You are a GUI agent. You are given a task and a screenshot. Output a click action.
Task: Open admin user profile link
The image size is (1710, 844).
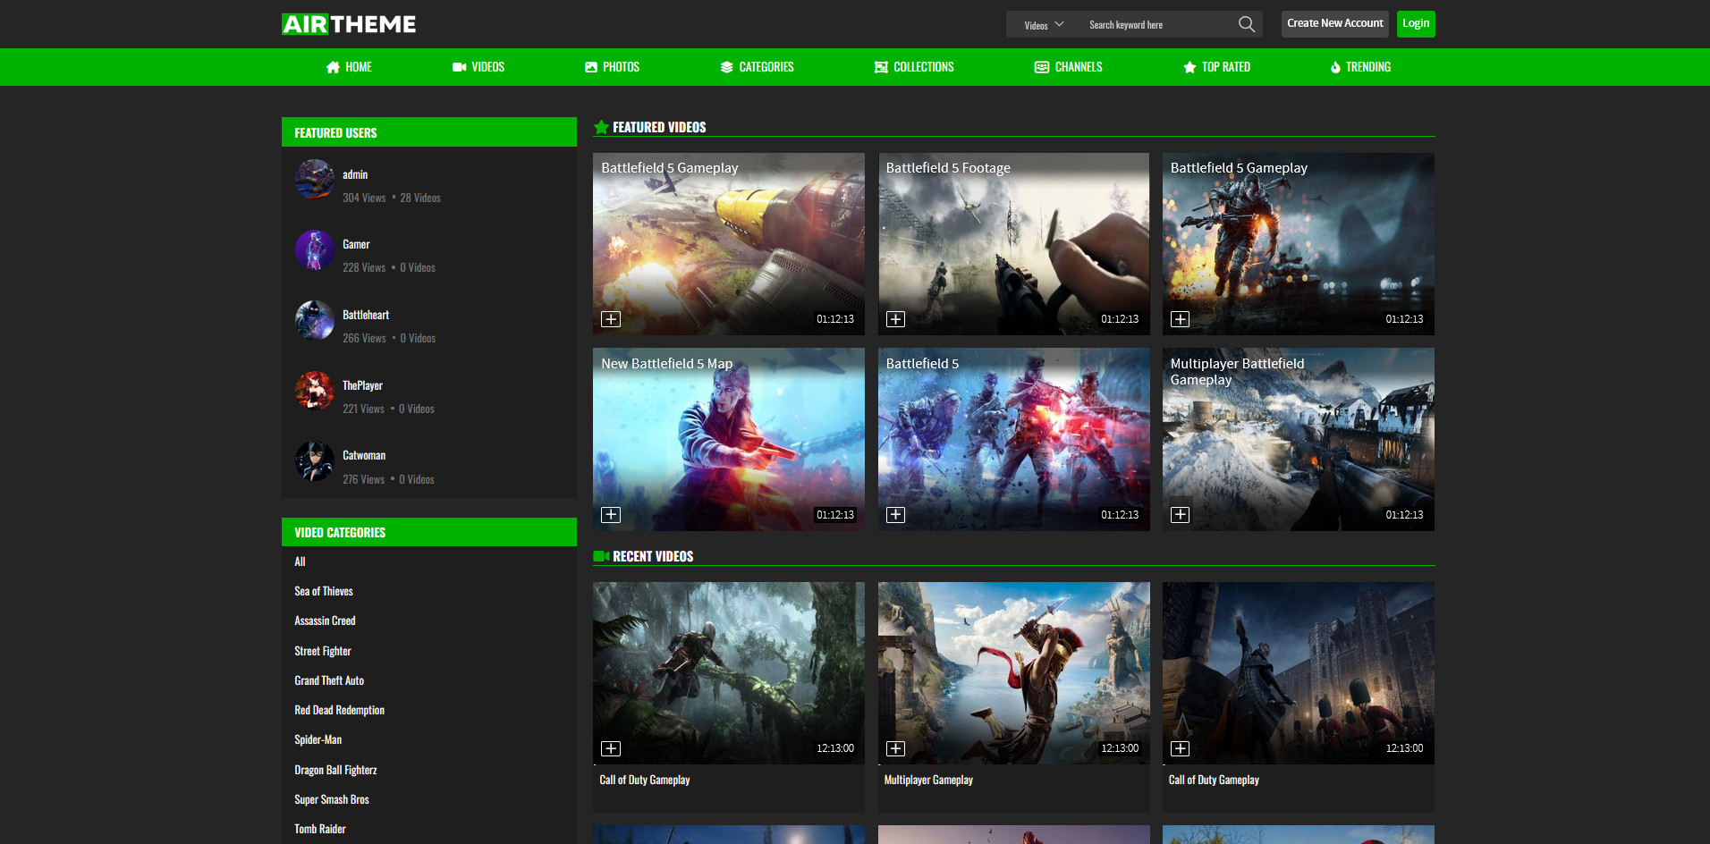(355, 174)
